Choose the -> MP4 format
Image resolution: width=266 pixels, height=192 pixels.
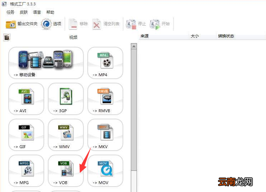coord(105,63)
